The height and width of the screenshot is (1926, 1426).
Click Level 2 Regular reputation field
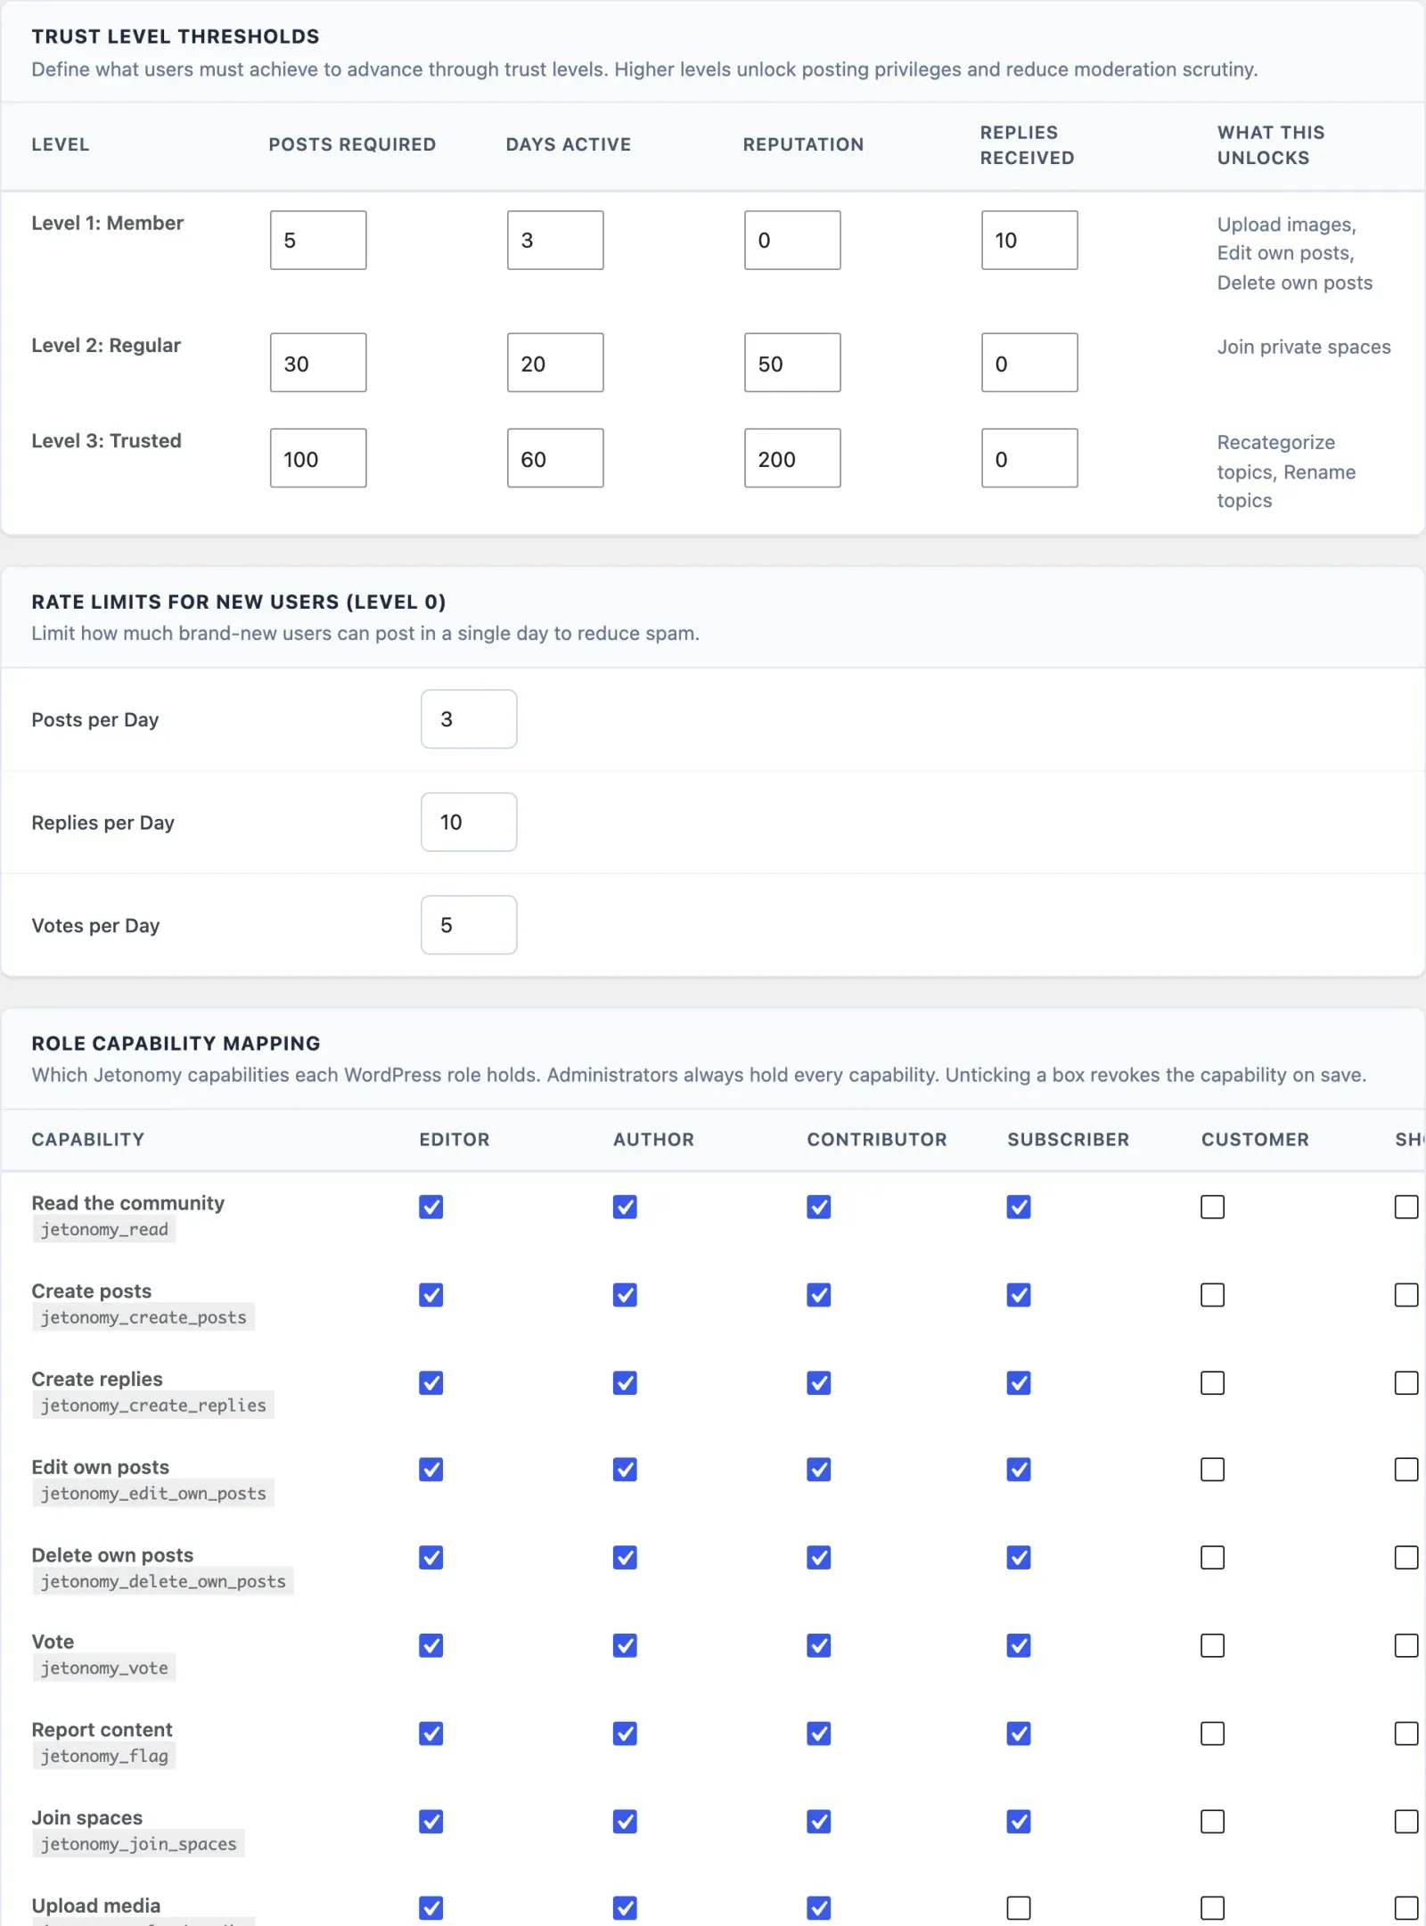tap(792, 363)
